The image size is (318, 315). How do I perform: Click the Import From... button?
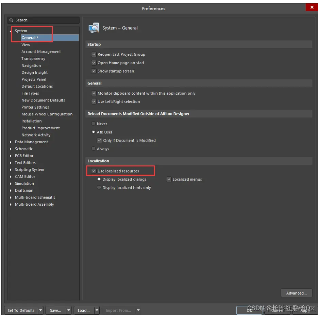click(x=118, y=310)
